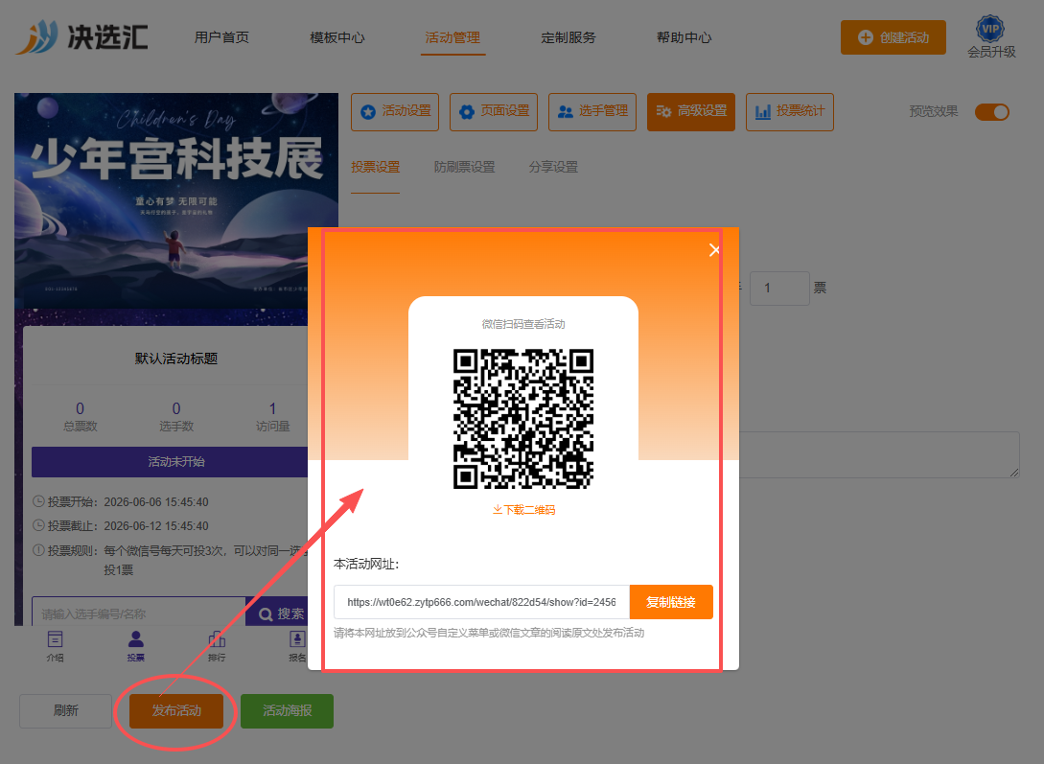The image size is (1044, 764).
Task: Click the 少年宫科技展 banner image
Action: [176, 199]
